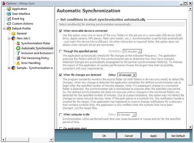Click the Application monitor icon in tree
The image size is (194, 143).
click(9, 9)
